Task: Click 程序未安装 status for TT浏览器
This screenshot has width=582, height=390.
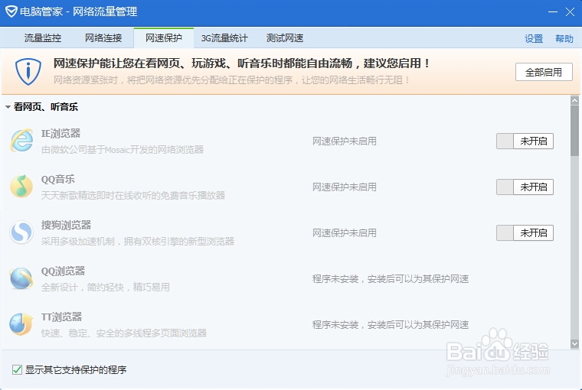Action: point(391,325)
